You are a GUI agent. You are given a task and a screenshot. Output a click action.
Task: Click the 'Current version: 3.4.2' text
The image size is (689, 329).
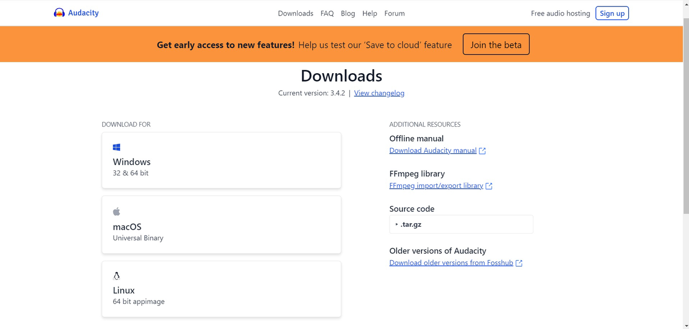[312, 93]
